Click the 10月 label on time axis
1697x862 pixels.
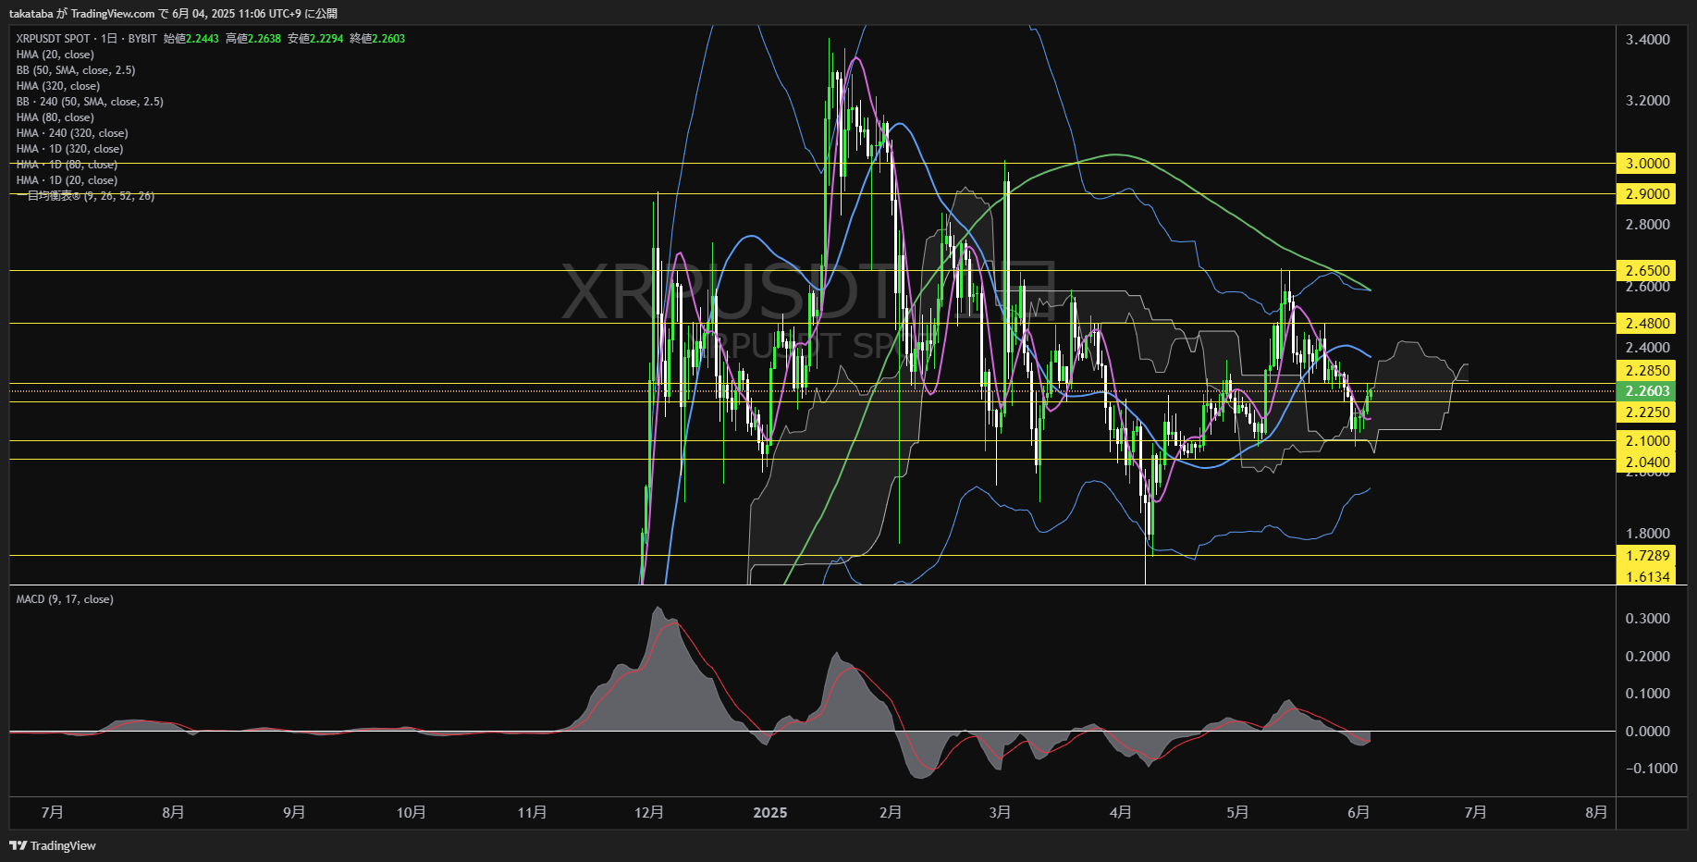(412, 812)
